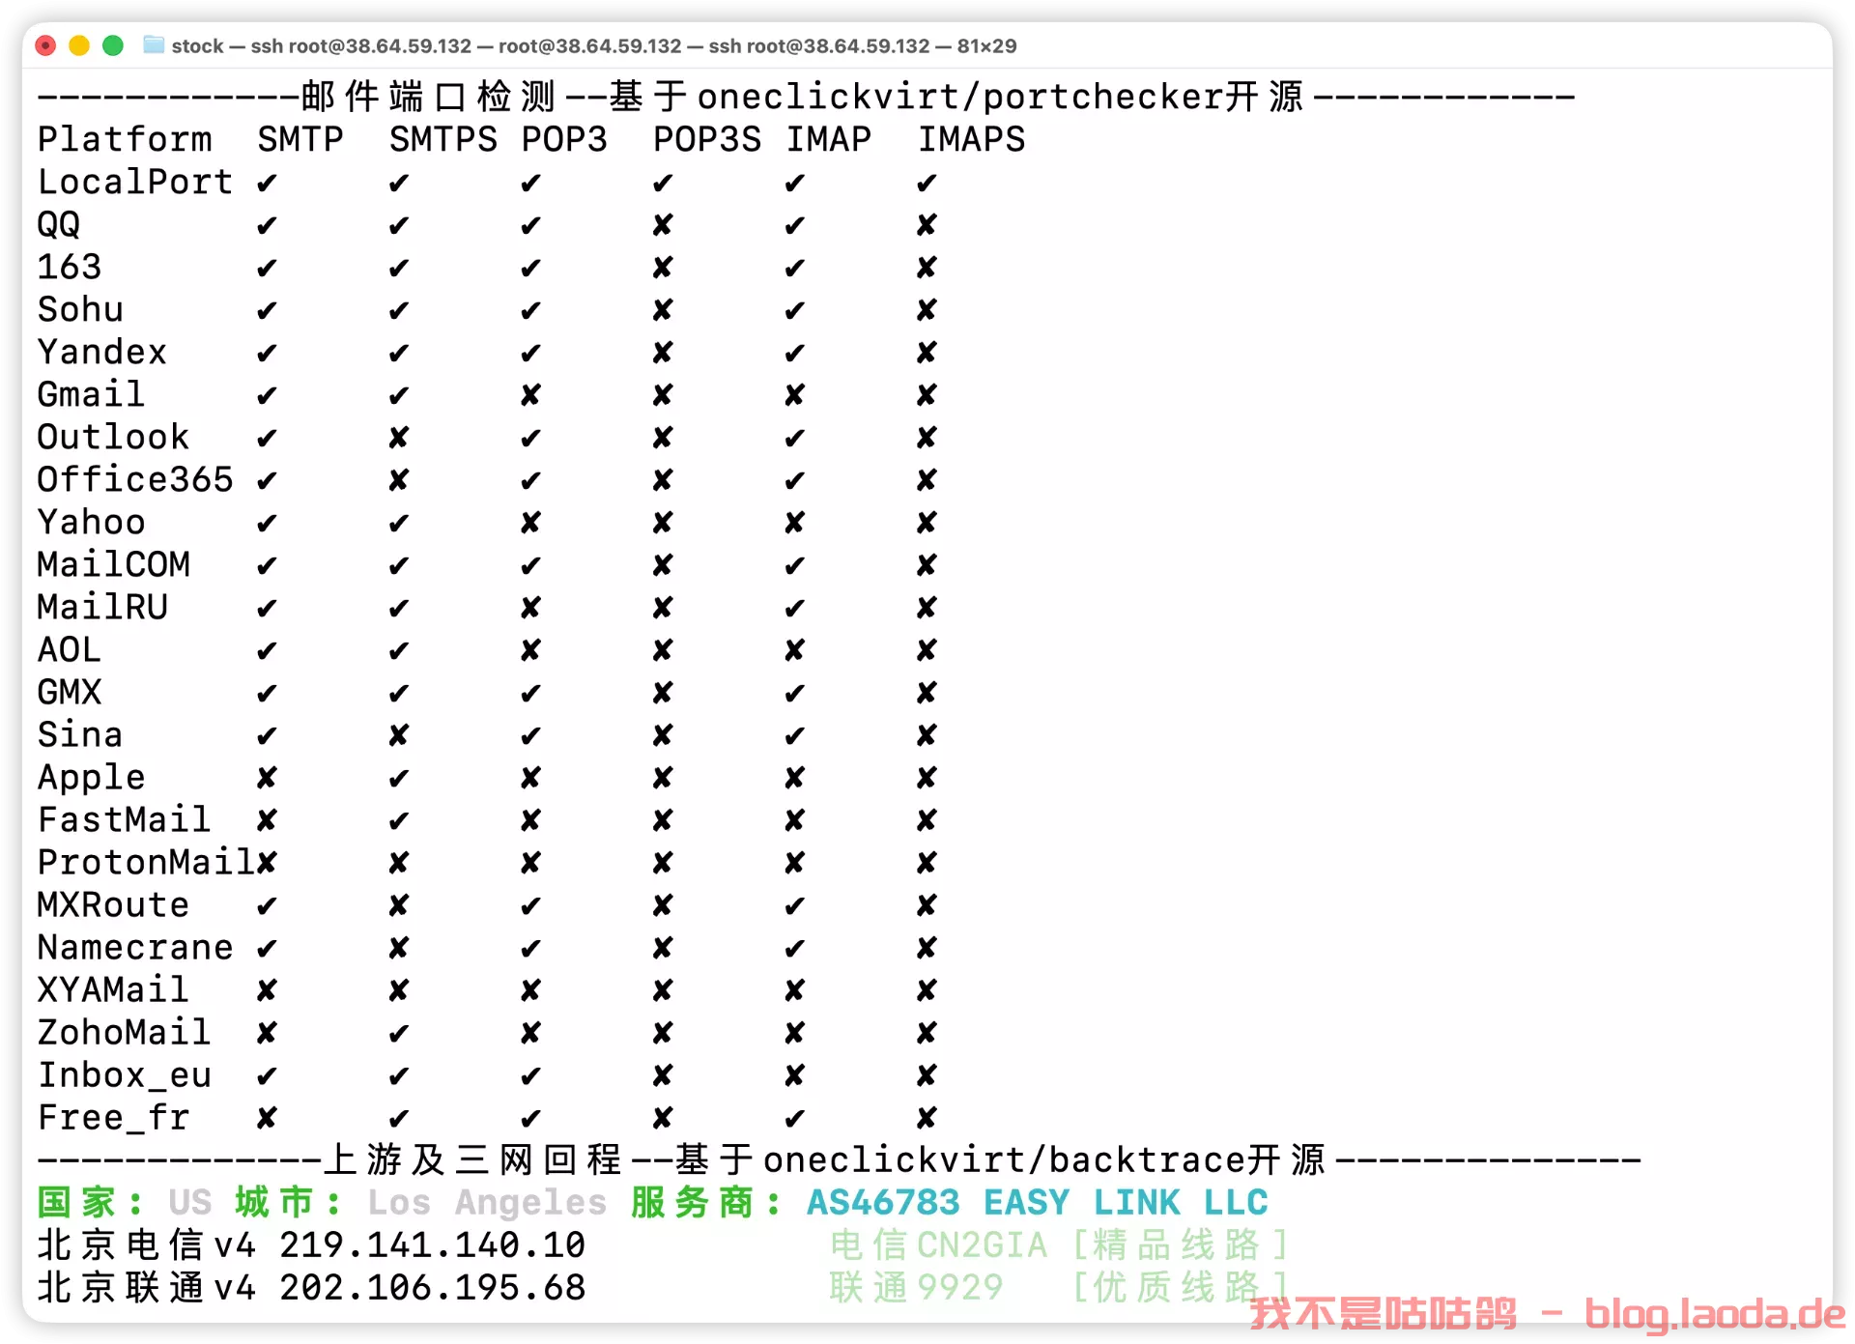The image size is (1855, 1344).
Task: Click the text 'AS46783 EASY LINK LLC'
Action: (1037, 1202)
